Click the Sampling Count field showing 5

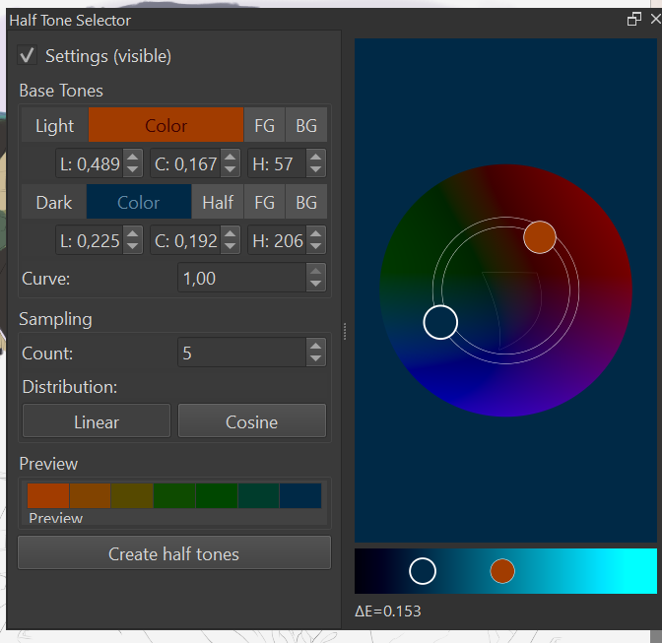[x=241, y=353]
